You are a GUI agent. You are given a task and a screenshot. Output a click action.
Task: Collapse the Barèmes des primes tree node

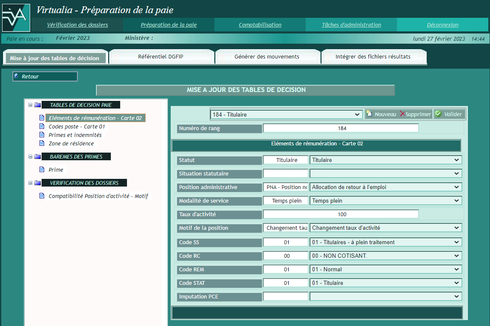30,156
